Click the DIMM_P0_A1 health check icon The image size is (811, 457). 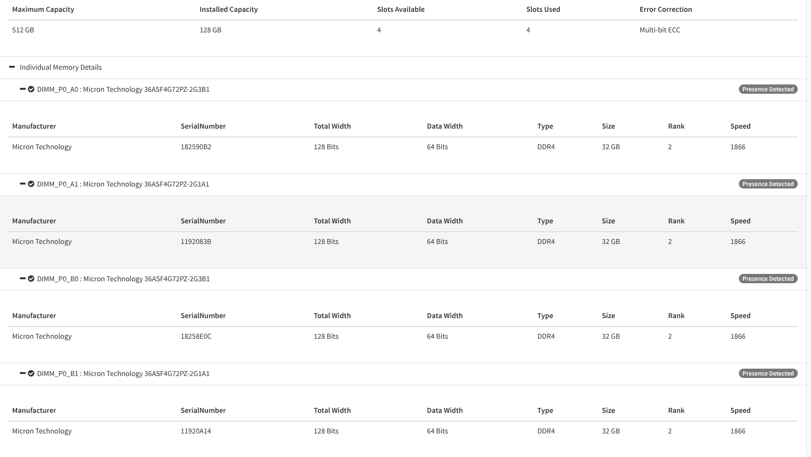coord(31,184)
